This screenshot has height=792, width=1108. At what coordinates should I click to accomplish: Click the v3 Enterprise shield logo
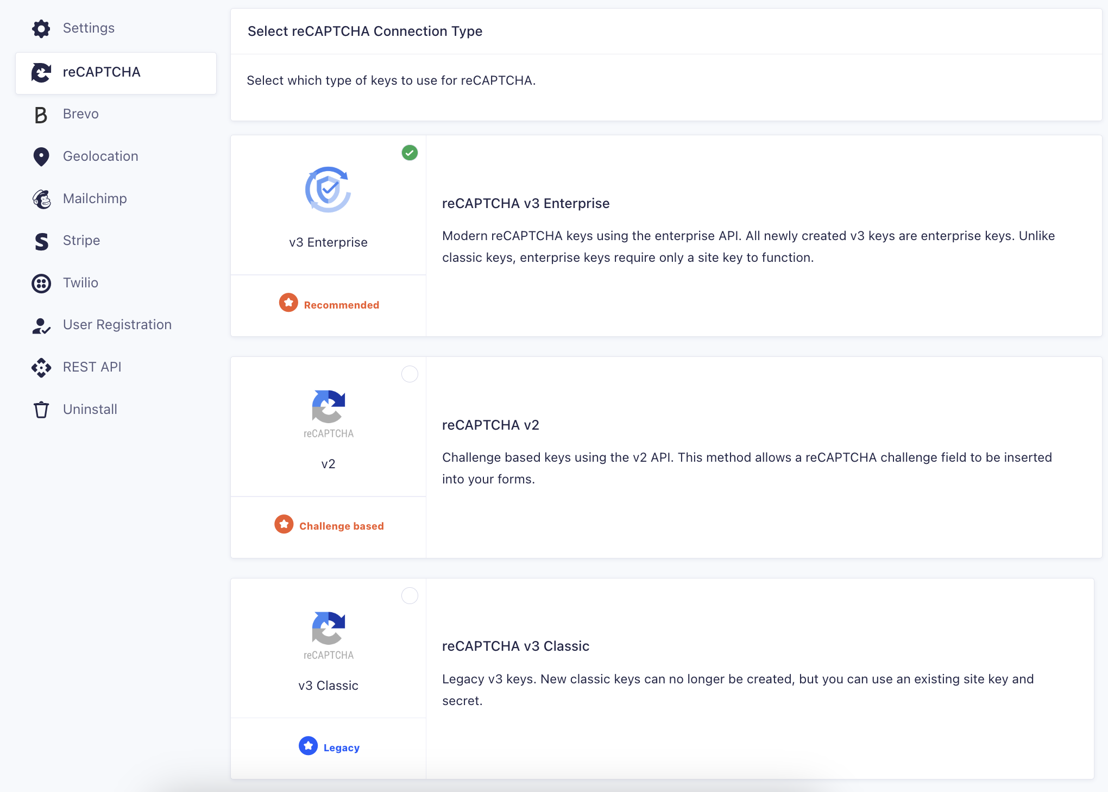coord(328,190)
